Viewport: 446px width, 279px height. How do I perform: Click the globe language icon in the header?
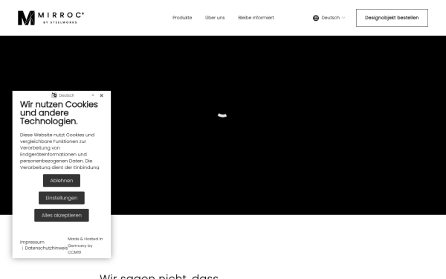316,18
